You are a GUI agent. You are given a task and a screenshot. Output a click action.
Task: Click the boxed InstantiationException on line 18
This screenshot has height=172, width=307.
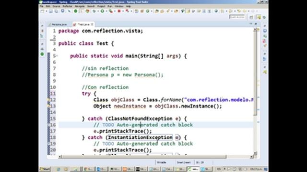point(140,138)
